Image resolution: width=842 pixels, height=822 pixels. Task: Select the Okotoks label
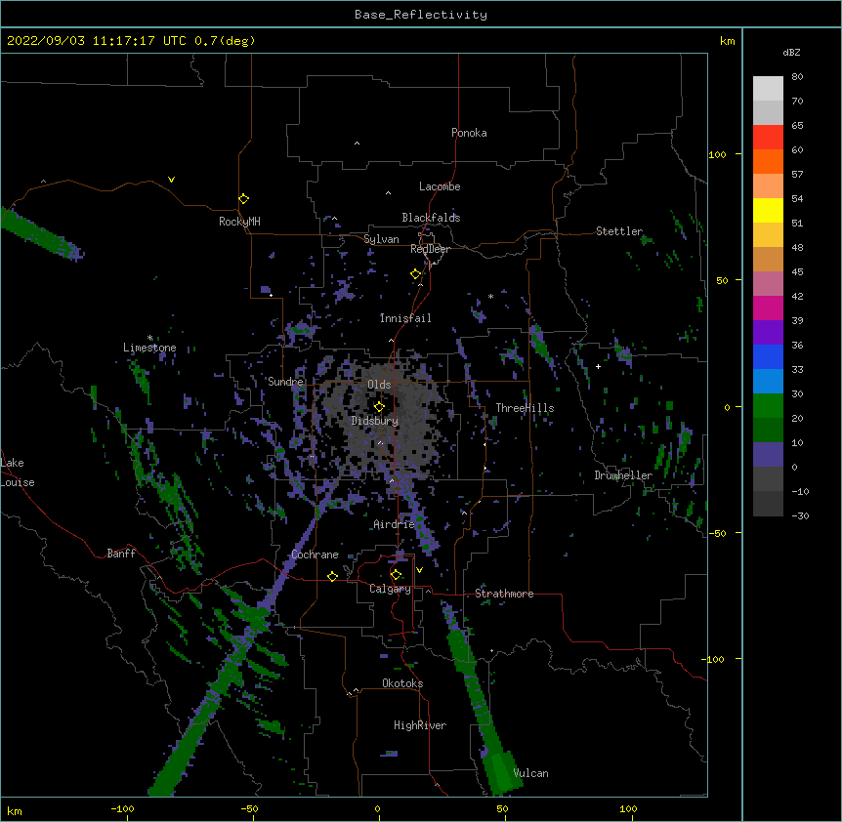[402, 683]
